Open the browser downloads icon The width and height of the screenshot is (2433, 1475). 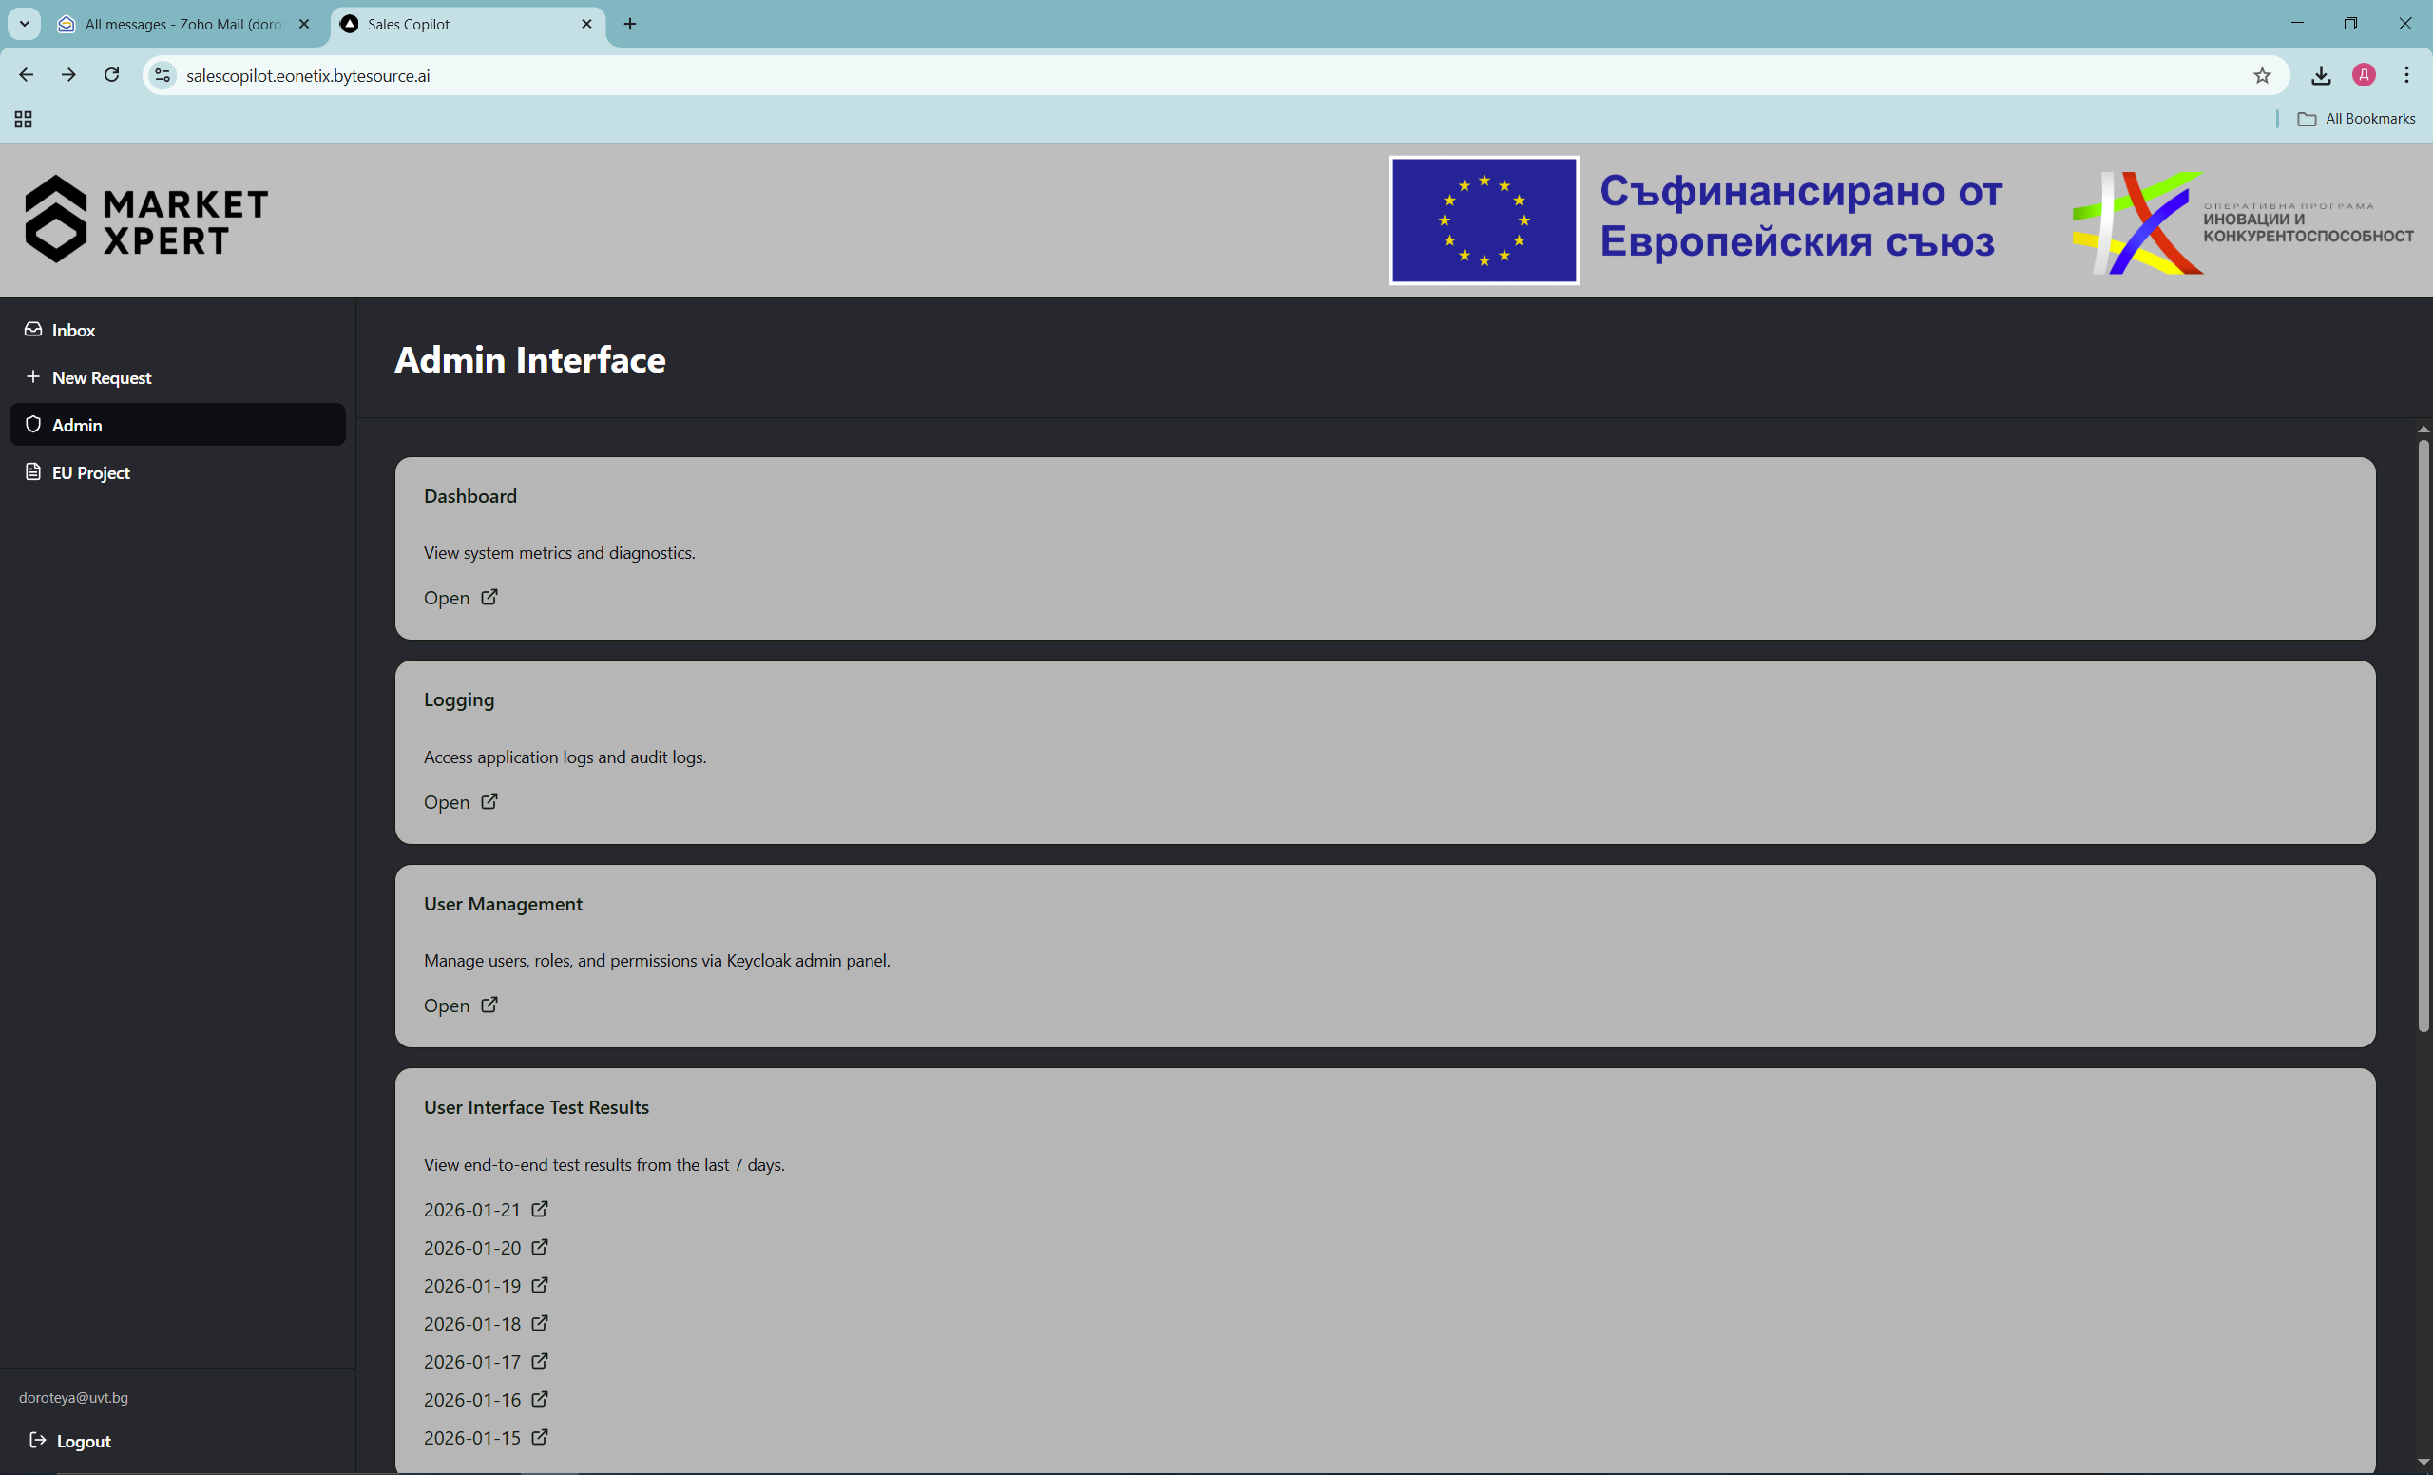point(2321,75)
